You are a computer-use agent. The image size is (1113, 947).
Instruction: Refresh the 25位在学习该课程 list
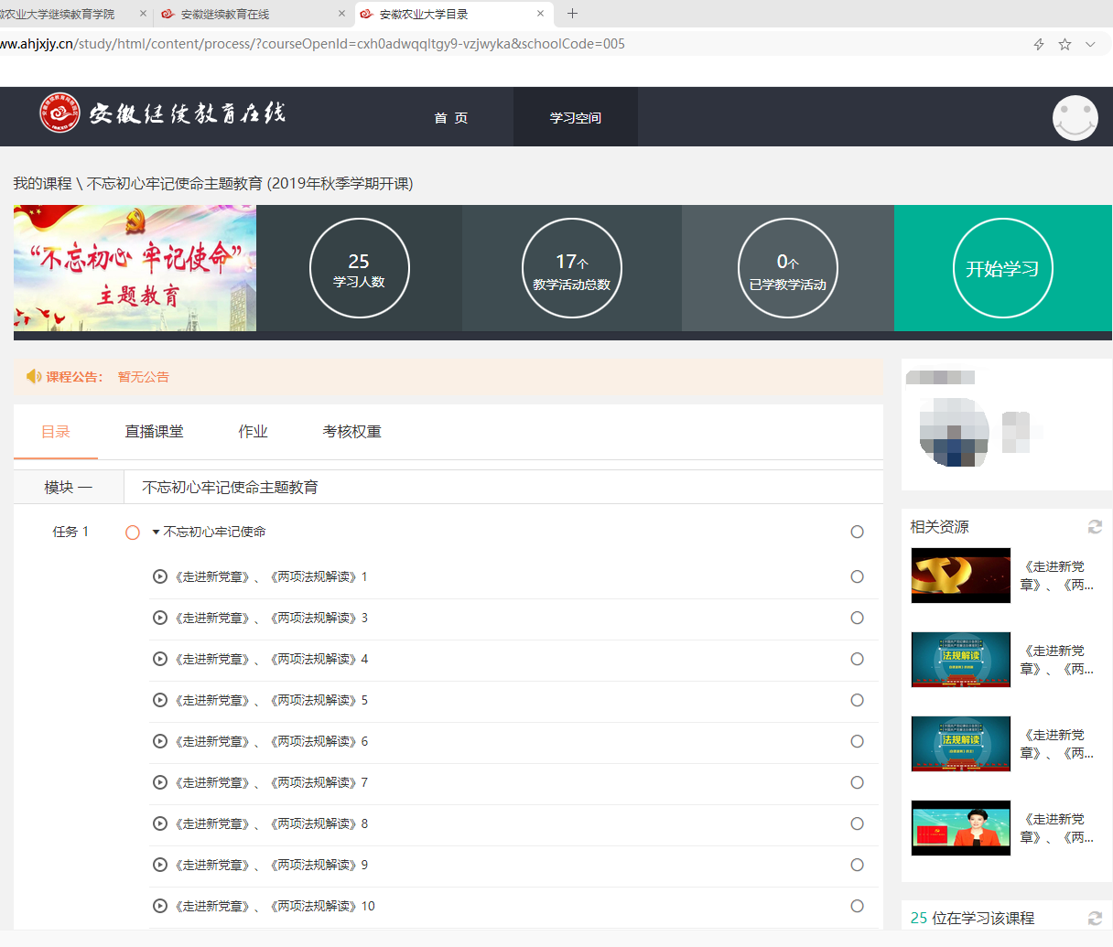1095,918
